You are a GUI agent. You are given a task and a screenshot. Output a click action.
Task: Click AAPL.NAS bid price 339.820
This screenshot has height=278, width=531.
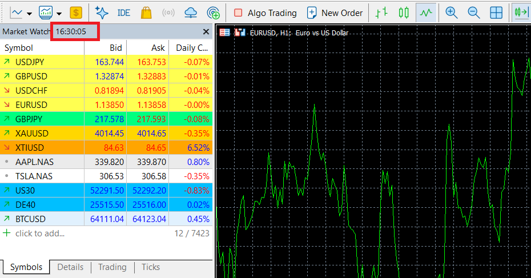tap(110, 162)
